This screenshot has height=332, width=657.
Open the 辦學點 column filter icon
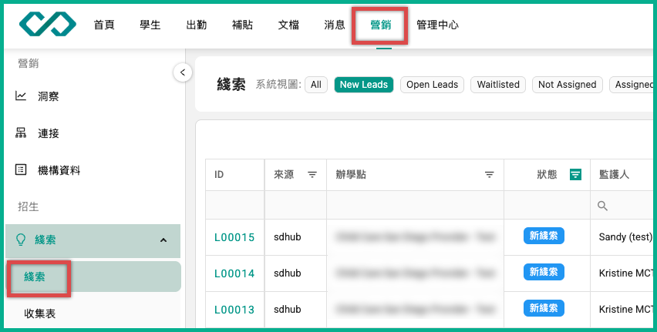click(490, 175)
